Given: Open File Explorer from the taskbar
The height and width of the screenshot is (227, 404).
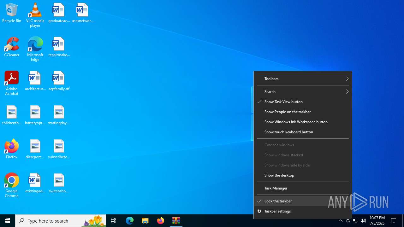Looking at the screenshot, I should coord(145,221).
